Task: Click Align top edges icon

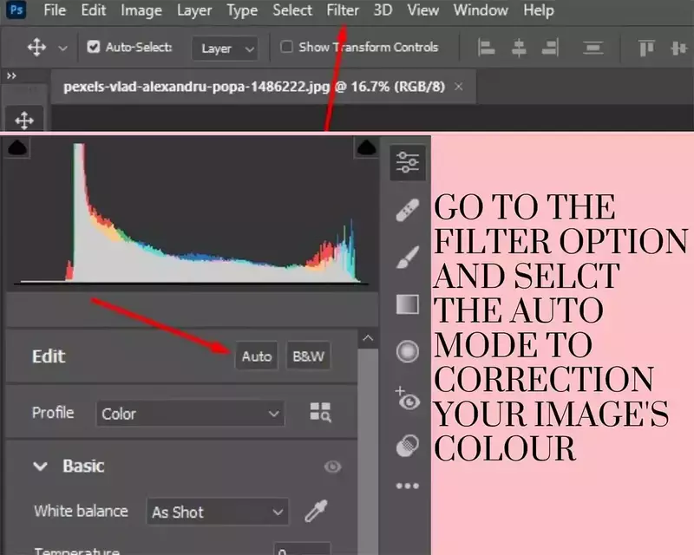Action: coord(646,48)
